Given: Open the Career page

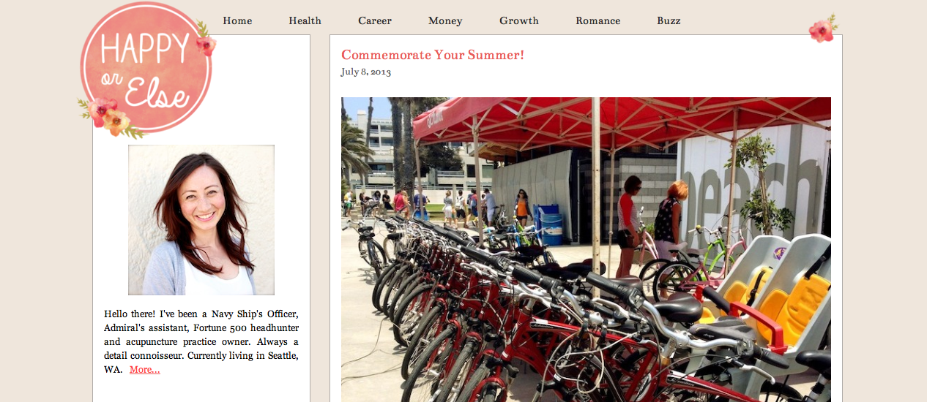Looking at the screenshot, I should [x=375, y=20].
